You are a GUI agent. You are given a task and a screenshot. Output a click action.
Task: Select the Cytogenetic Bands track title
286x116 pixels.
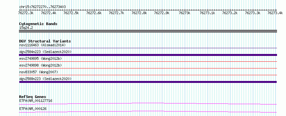tap(38, 24)
